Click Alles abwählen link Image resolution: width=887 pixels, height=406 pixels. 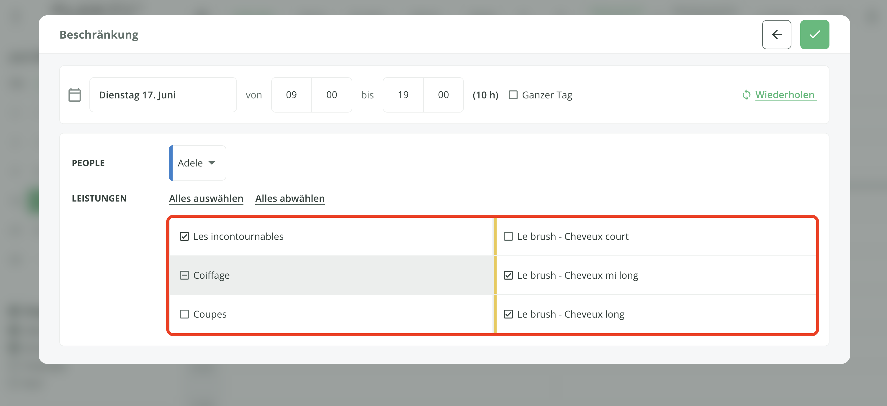click(x=289, y=198)
